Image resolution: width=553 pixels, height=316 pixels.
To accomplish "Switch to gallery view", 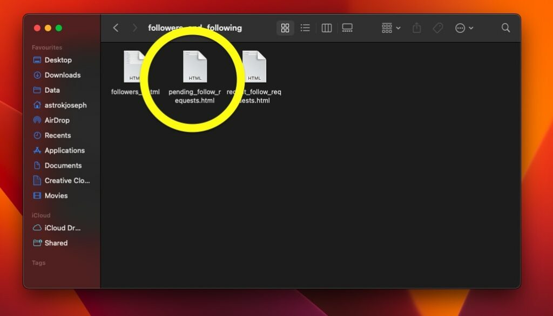I will coord(347,28).
